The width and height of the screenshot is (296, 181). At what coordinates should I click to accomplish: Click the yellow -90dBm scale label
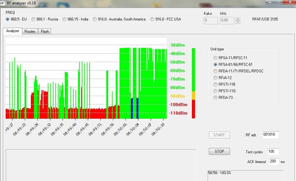177,96
